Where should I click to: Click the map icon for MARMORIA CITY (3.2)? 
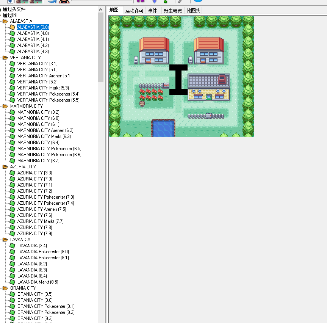pos(12,112)
